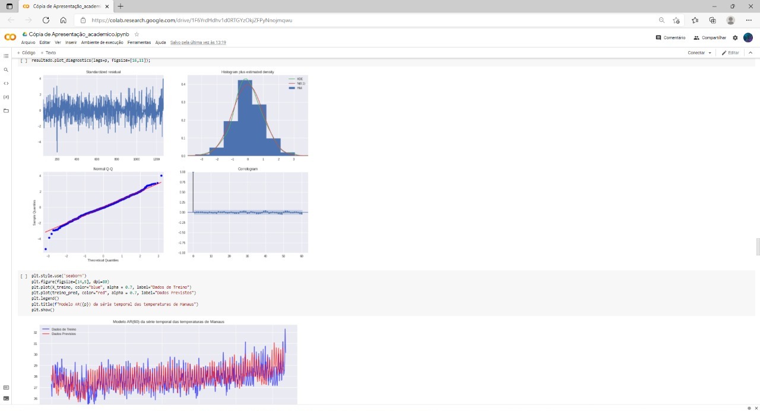
Task: Open the command palette icon in sidebar
Action: [6, 387]
